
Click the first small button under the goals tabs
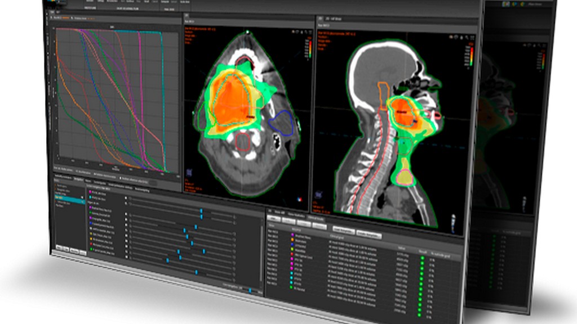point(273,218)
